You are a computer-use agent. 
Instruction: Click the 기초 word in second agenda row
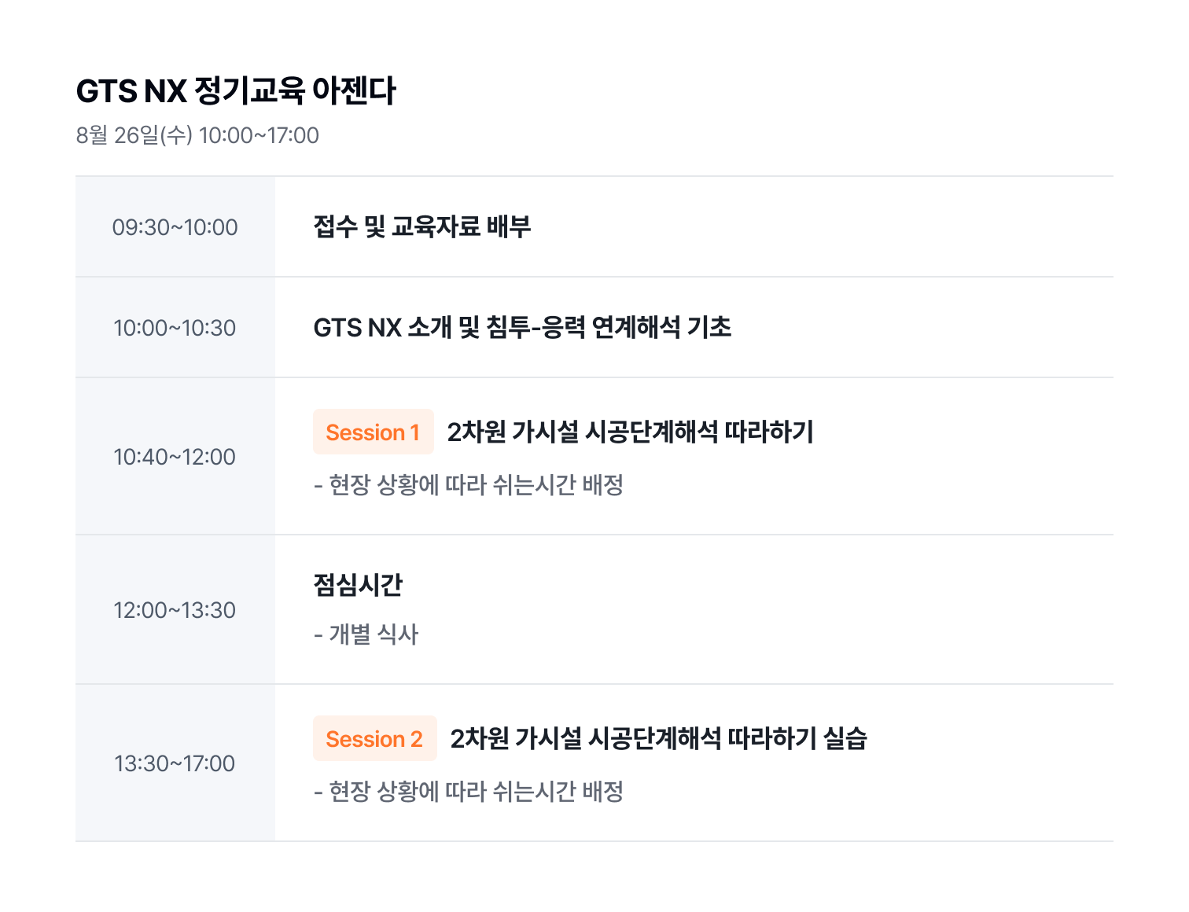[709, 328]
